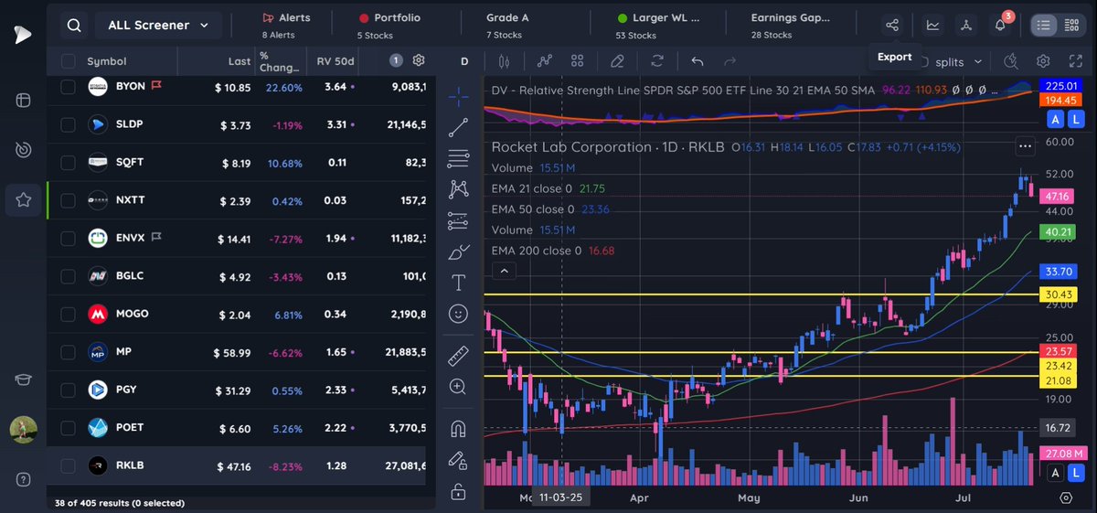Viewport: 1097px width, 513px height.
Task: Expand the ALL Screener dropdown
Action: click(x=157, y=26)
